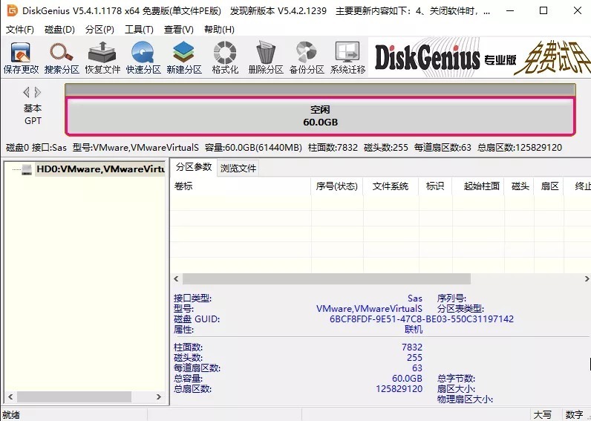Open Backup Partition (备份分区) tool

click(x=306, y=57)
